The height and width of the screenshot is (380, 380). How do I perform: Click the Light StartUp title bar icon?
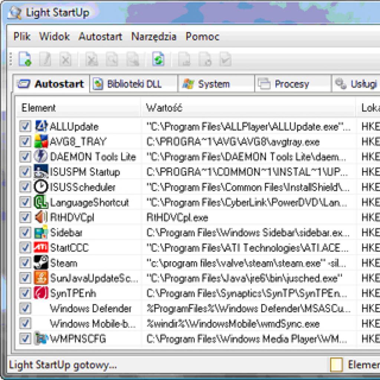point(14,12)
